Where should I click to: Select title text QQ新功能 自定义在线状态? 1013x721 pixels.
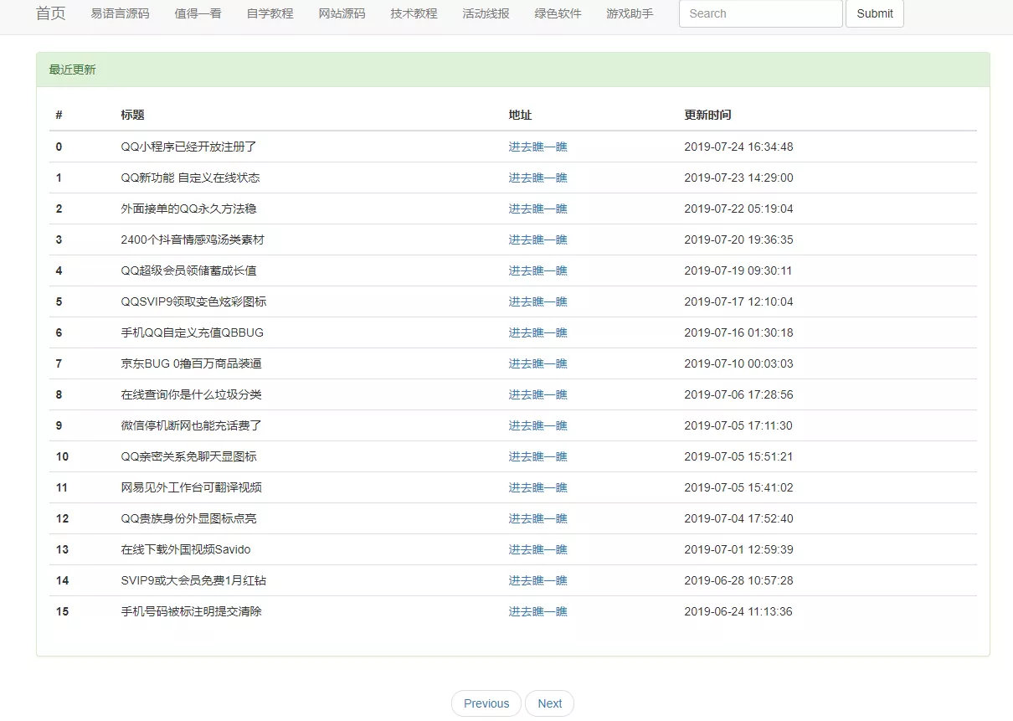tap(190, 178)
